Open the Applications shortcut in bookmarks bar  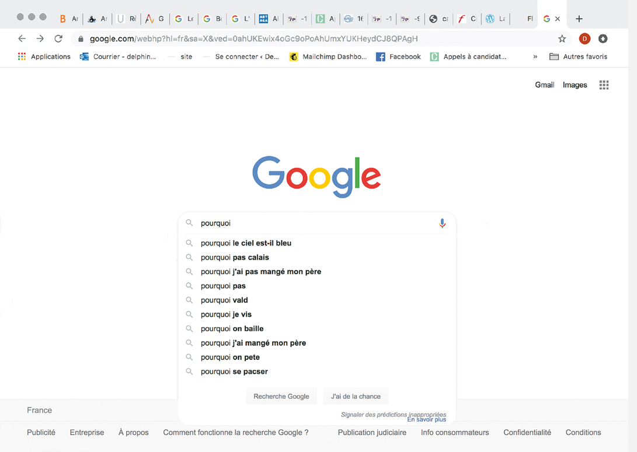coord(44,57)
